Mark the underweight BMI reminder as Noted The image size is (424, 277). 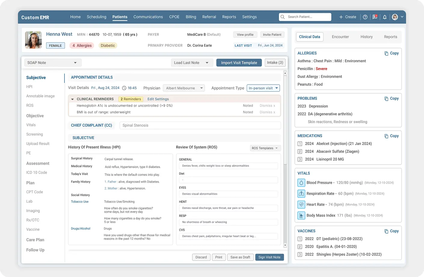(248, 112)
